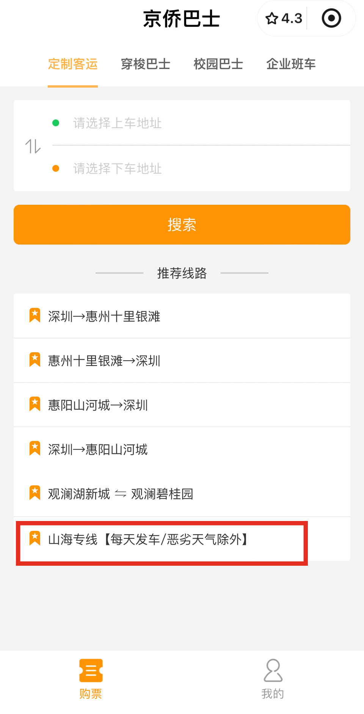This screenshot has height=714, width=364.
Task: Tap the mini-program circular target icon
Action: tap(331, 18)
